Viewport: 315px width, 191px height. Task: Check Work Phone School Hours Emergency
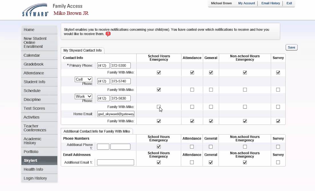159,107
